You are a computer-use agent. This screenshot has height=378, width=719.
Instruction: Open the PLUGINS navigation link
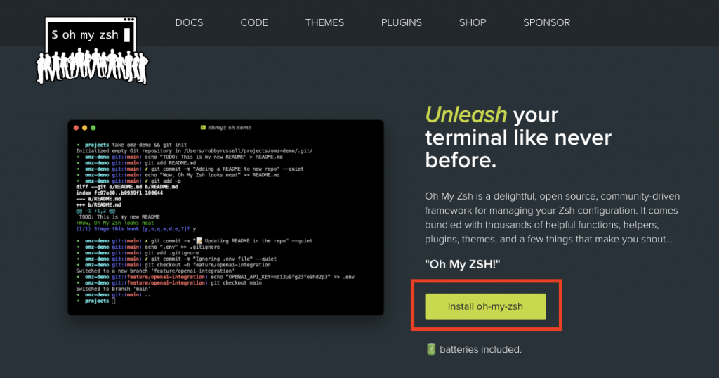tap(401, 22)
